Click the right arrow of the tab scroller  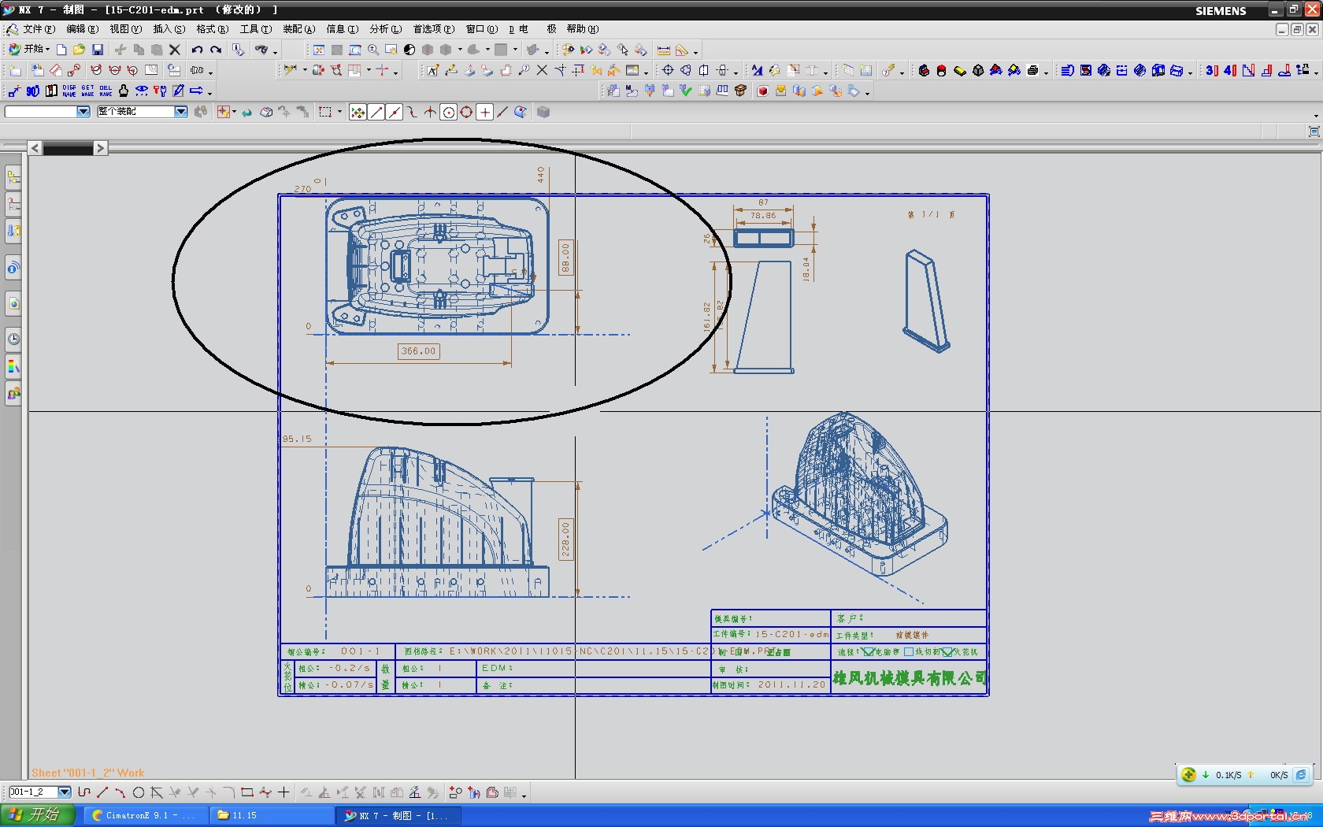tap(100, 148)
